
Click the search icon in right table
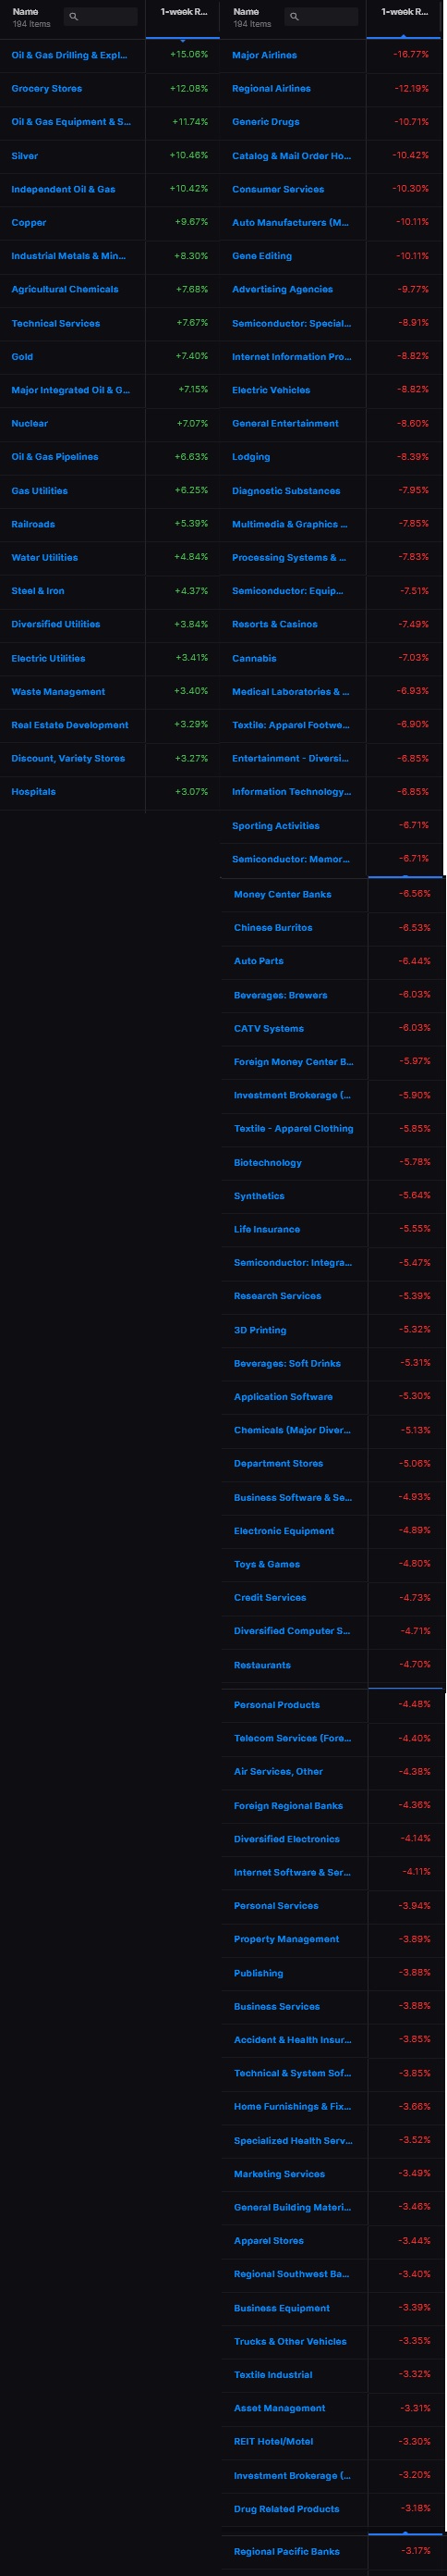(x=294, y=17)
